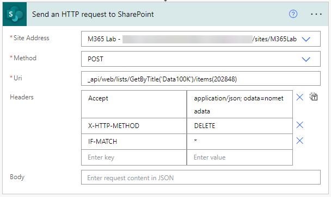This screenshot has width=331, height=197.
Task: Expand the Site Address dropdown
Action: tap(306, 39)
